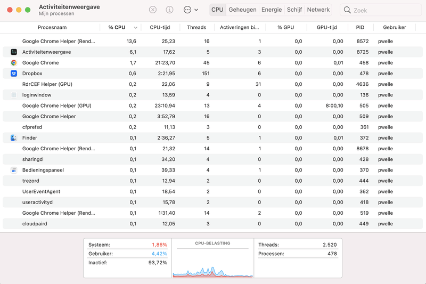The width and height of the screenshot is (426, 284).
Task: Sort by the GPU-tijd column header
Action: tap(326, 28)
